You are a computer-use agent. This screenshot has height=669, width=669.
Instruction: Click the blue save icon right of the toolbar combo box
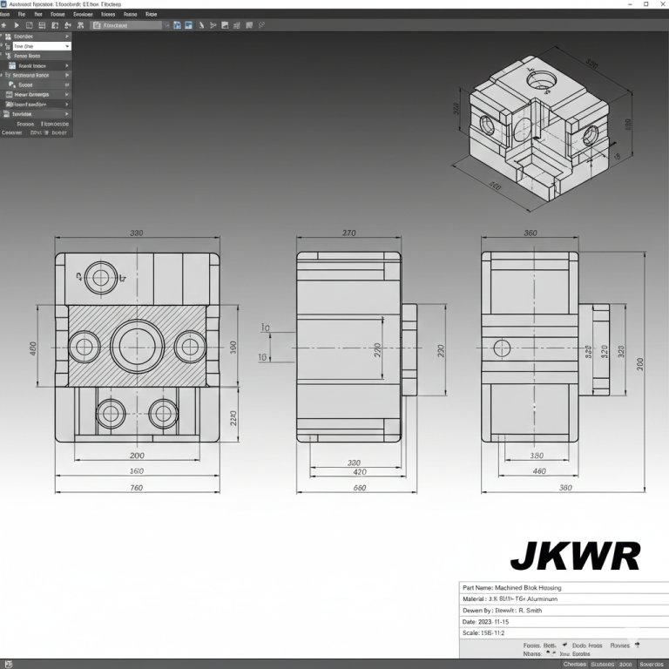(177, 25)
